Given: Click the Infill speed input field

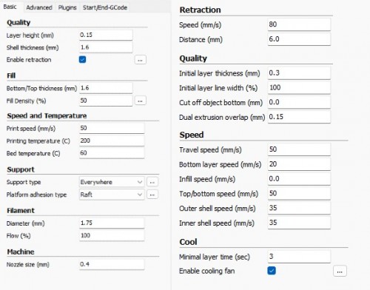Looking at the screenshot, I should (299, 179).
